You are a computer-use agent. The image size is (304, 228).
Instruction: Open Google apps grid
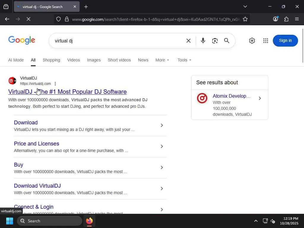[266, 40]
